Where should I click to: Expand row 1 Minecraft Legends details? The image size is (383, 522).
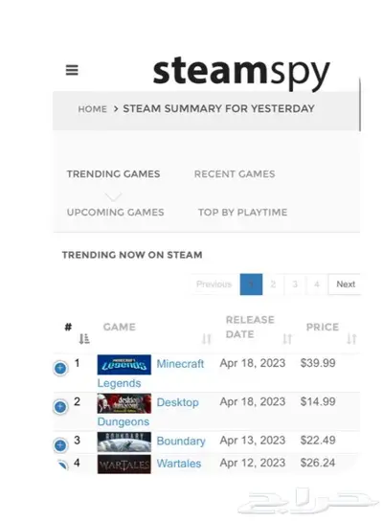click(60, 368)
